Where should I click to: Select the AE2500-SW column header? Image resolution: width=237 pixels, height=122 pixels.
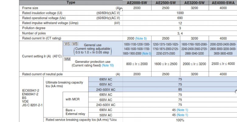(x=166, y=2)
